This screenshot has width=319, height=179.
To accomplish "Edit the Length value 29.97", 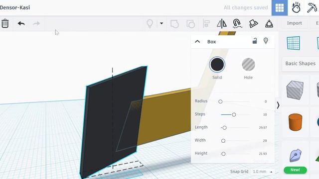I will [263, 128].
